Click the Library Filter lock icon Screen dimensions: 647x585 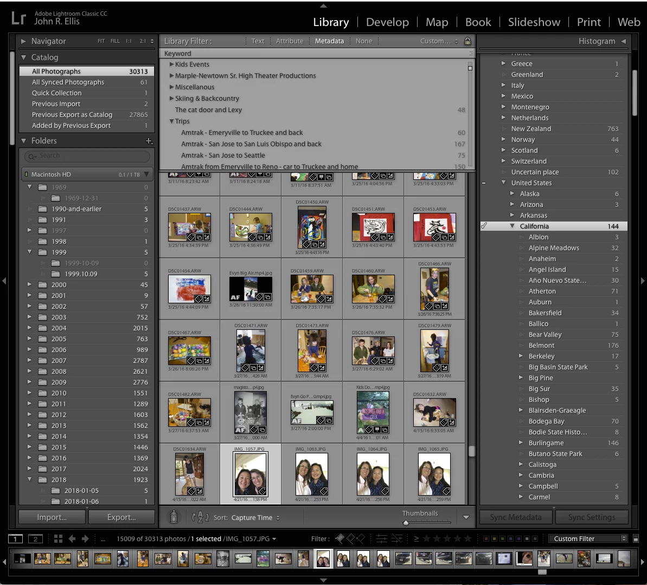click(x=467, y=41)
